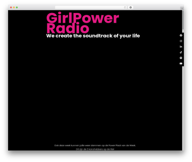Close the window with the red button

coord(11,7)
